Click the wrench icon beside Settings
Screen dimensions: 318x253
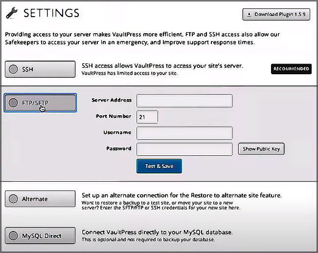pos(12,13)
